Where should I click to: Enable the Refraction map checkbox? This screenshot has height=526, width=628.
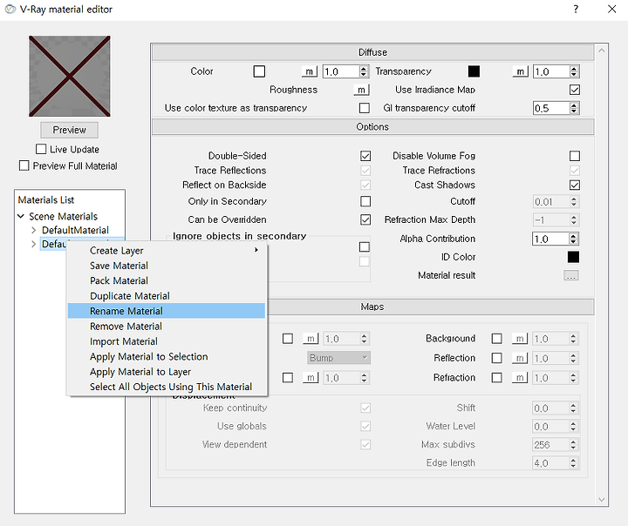pos(496,378)
